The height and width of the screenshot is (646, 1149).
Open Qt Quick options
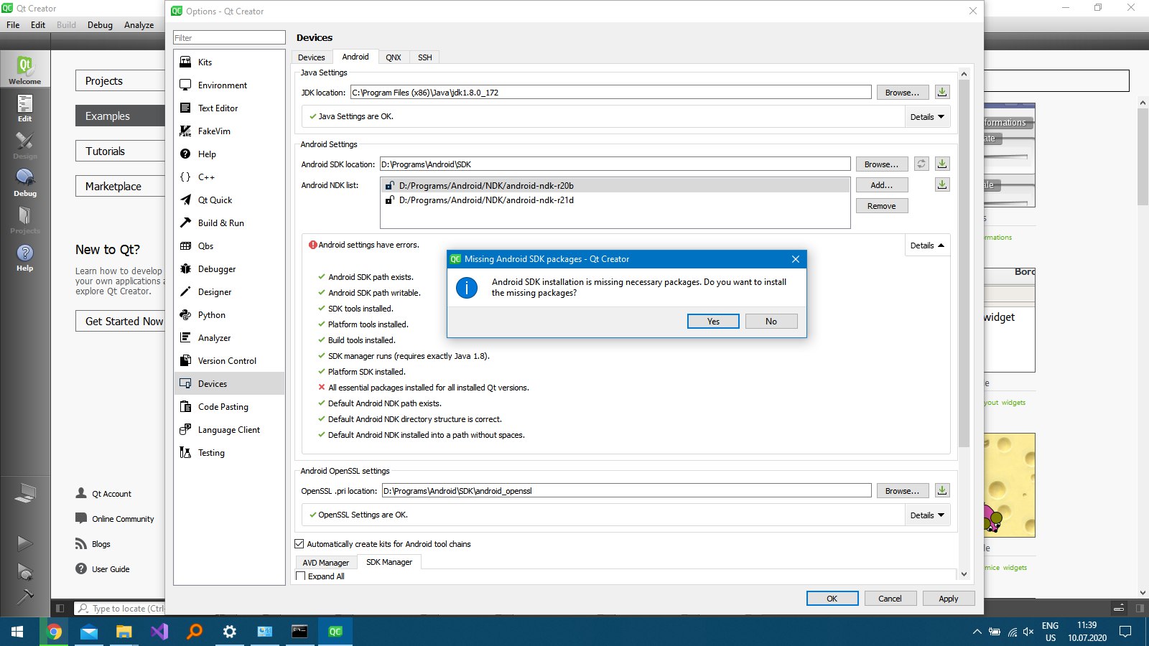[229, 200]
